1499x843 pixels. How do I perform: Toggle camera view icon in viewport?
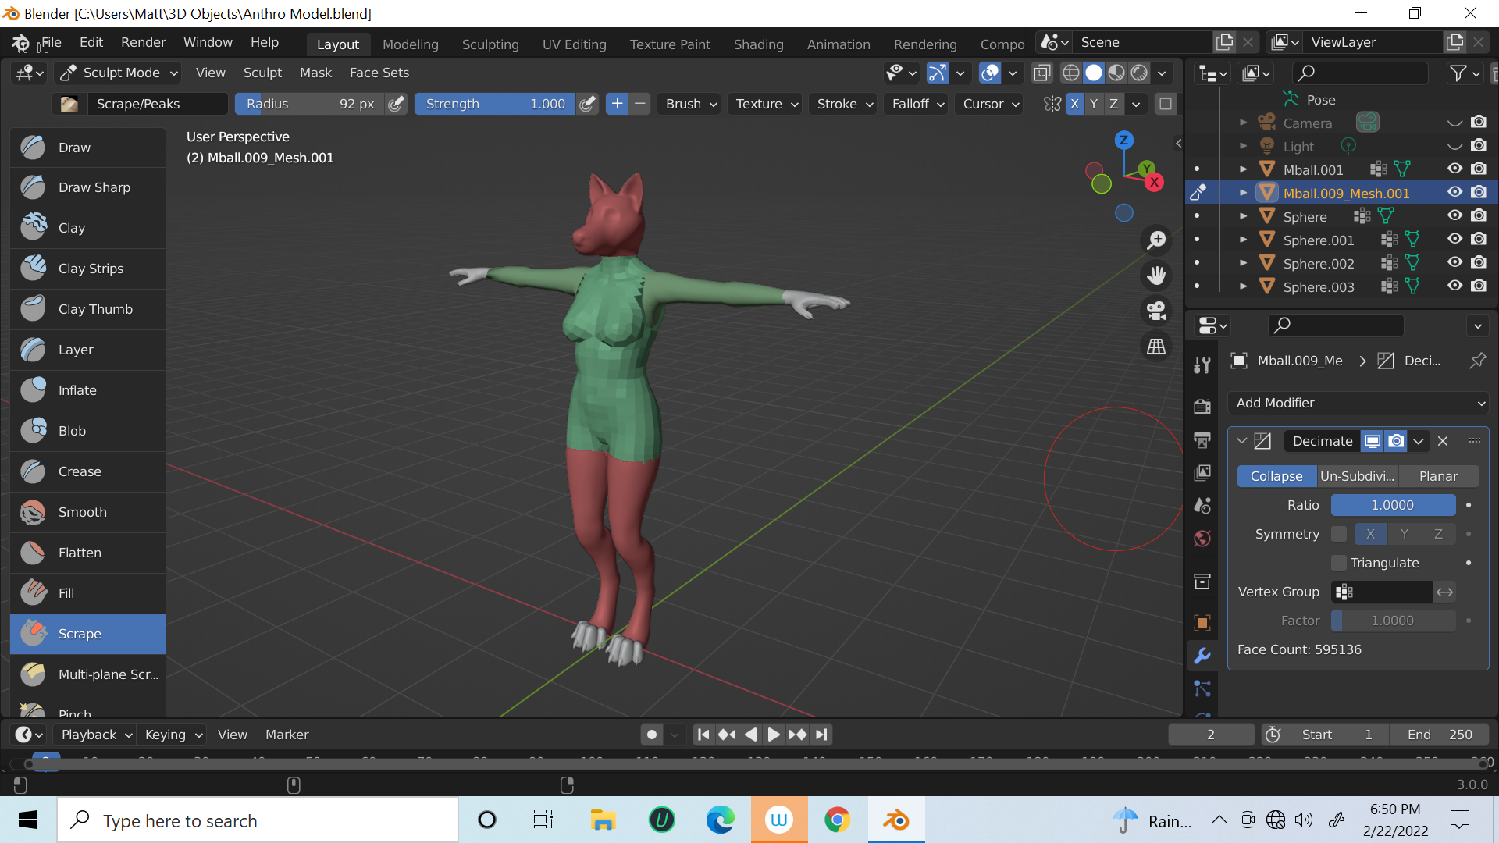click(x=1156, y=311)
